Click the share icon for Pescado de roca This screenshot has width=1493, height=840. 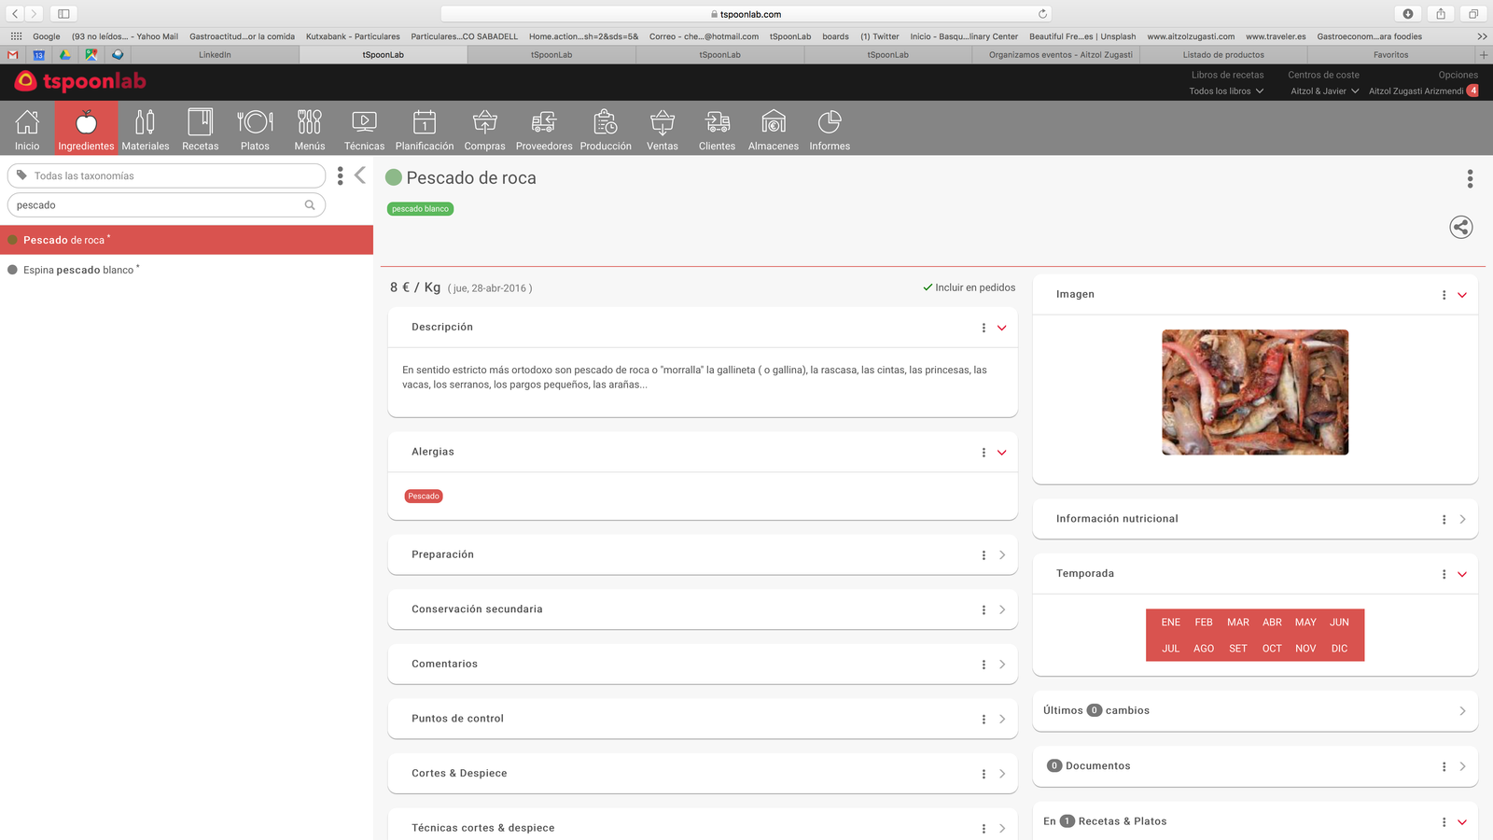[x=1460, y=227]
